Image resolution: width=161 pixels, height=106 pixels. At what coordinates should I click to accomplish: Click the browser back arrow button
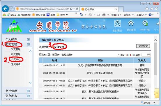(5, 9)
